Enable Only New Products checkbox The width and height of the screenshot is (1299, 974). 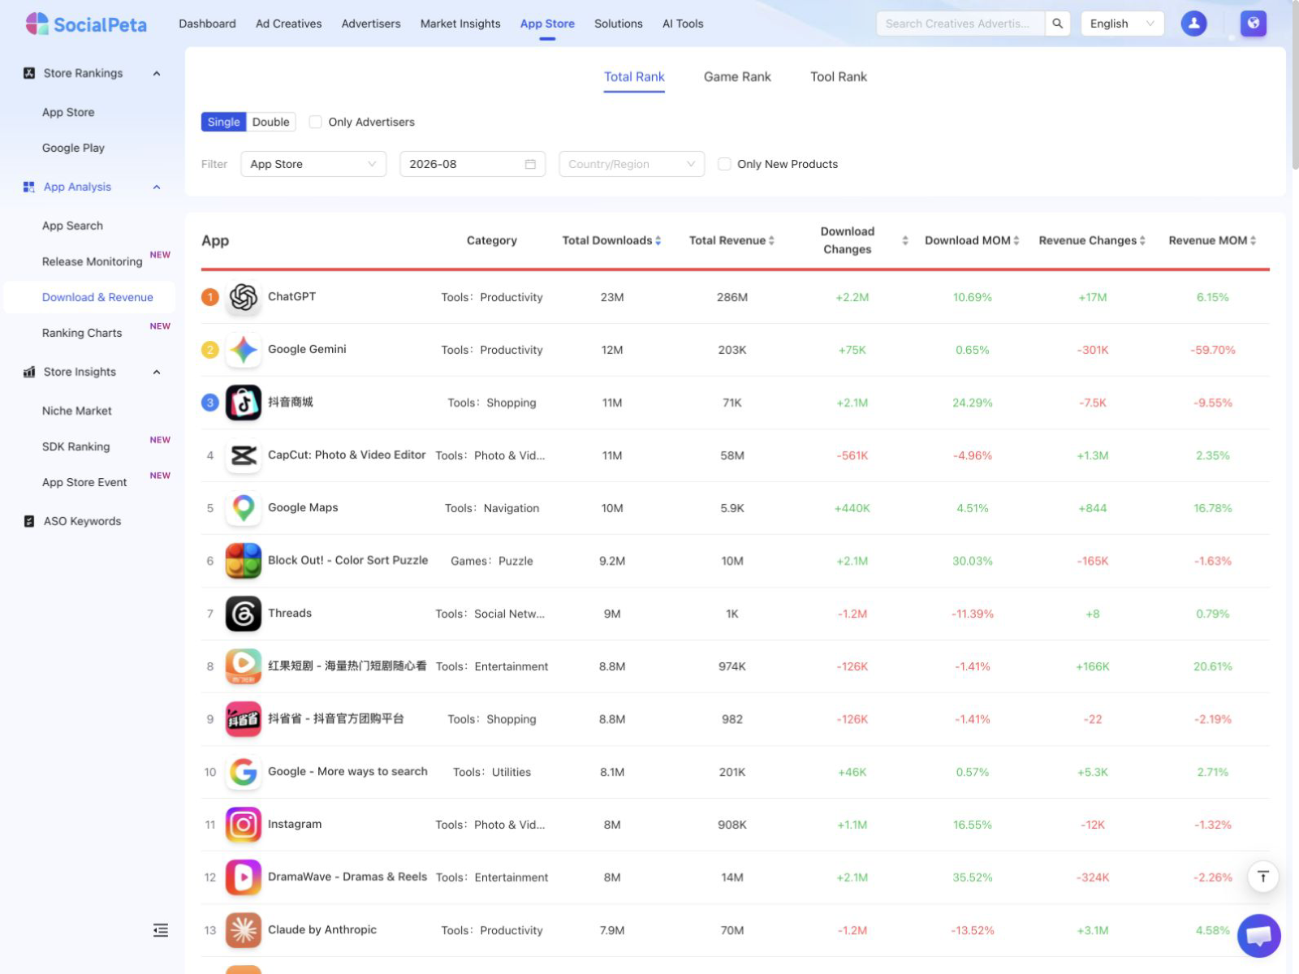725,164
